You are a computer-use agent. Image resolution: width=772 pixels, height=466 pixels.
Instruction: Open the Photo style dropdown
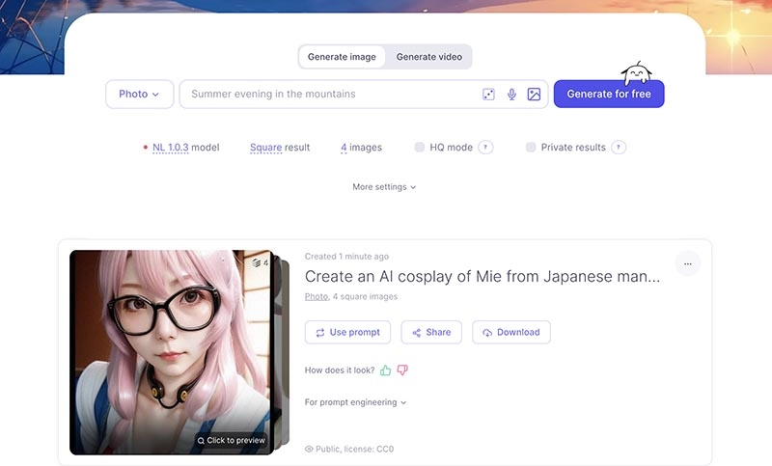click(x=139, y=95)
